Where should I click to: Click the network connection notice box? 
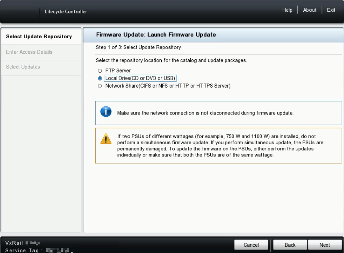(x=218, y=113)
